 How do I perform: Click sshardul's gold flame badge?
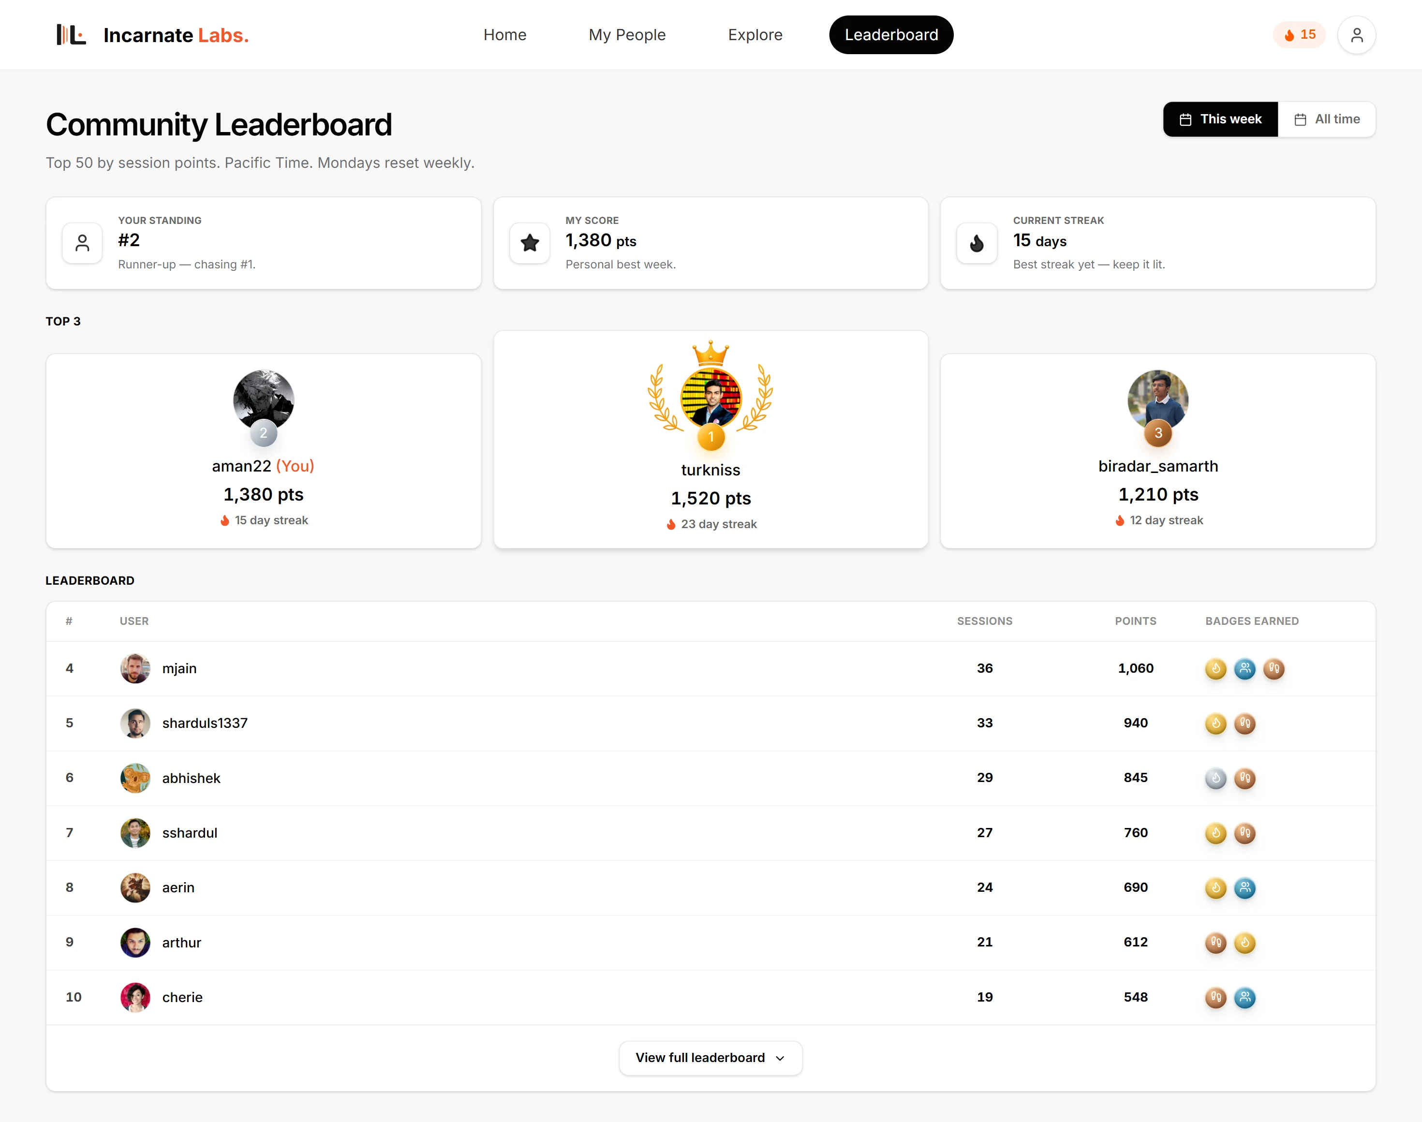[1216, 833]
